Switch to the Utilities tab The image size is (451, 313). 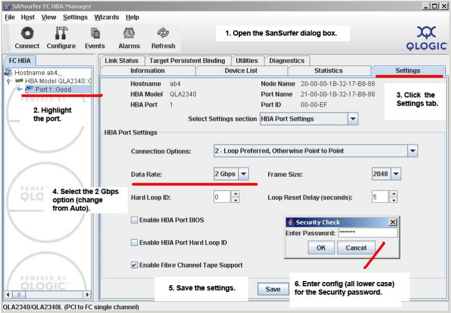(x=247, y=61)
